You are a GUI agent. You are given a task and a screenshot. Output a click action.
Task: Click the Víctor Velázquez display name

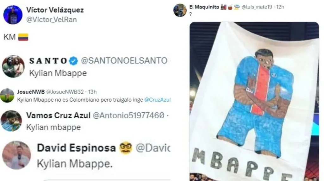click(55, 10)
